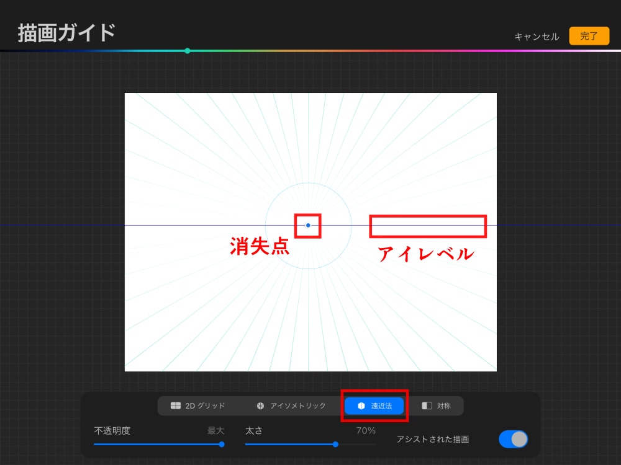Screen dimensions: 621x465
Task: Select the teal marker on the hue bar
Action: click(188, 50)
